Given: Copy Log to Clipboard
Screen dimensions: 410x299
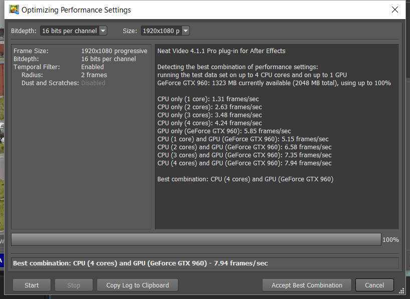Looking at the screenshot, I should tap(137, 285).
